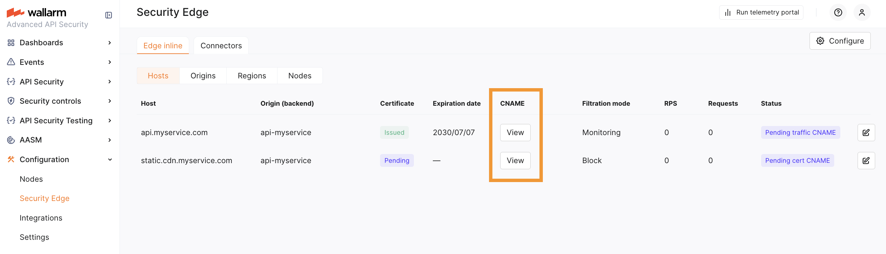Open the user profile icon
886x254 pixels.
862,13
